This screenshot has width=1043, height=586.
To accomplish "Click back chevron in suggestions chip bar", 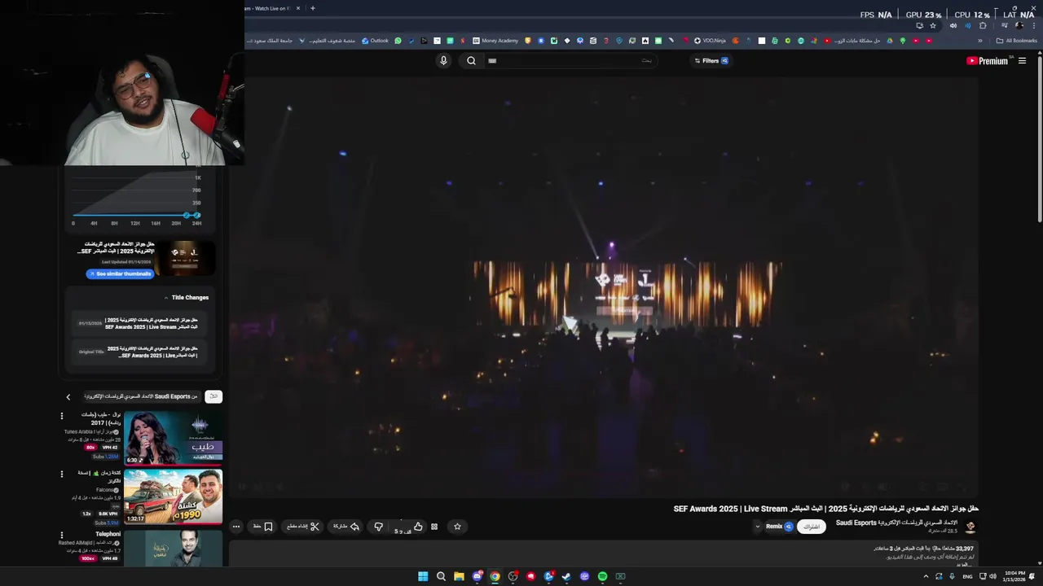I will [x=68, y=396].
